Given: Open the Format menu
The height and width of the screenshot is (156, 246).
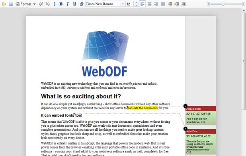Looking at the screenshot, I should [26, 4].
